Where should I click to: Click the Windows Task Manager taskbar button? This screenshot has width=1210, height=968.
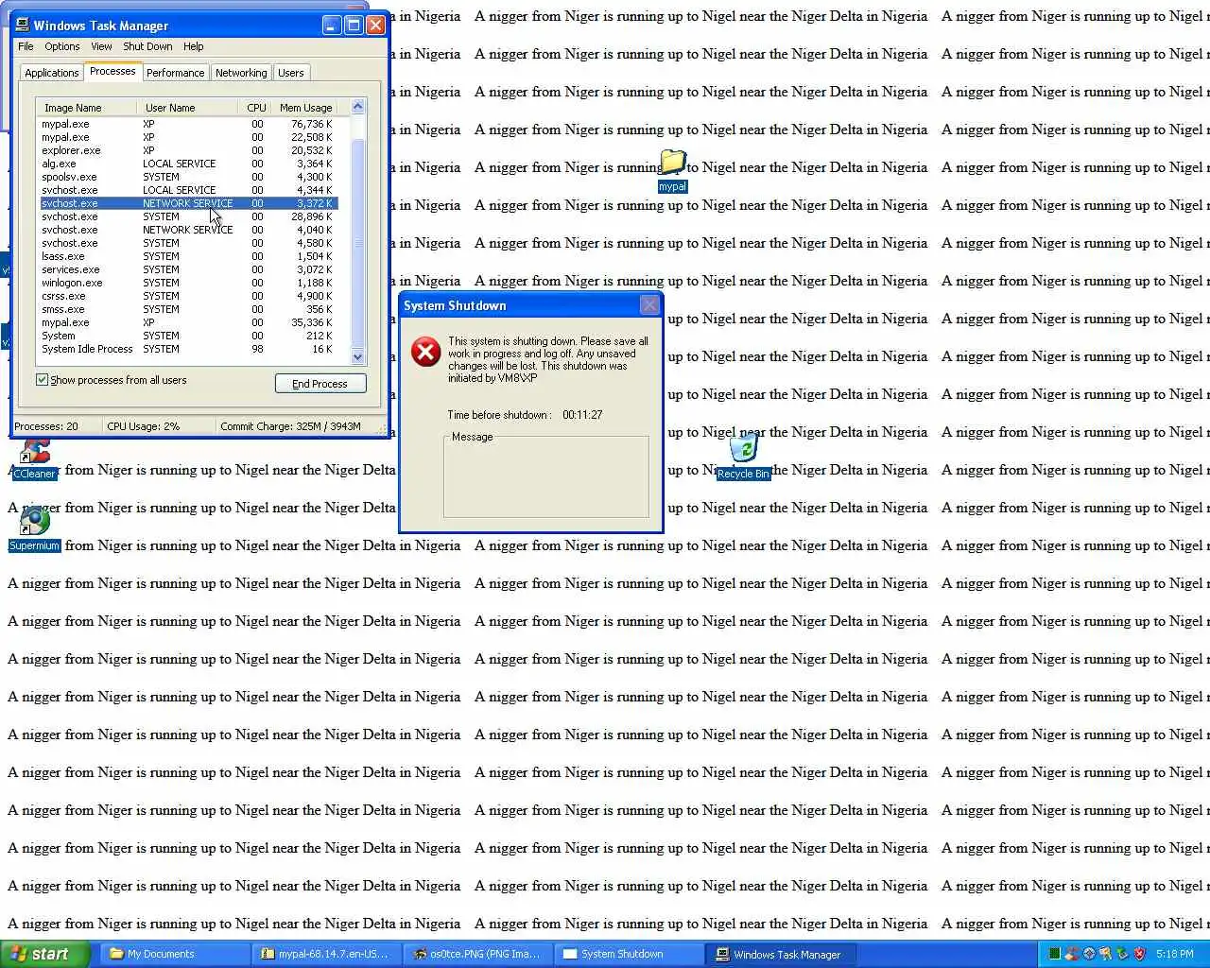click(782, 954)
